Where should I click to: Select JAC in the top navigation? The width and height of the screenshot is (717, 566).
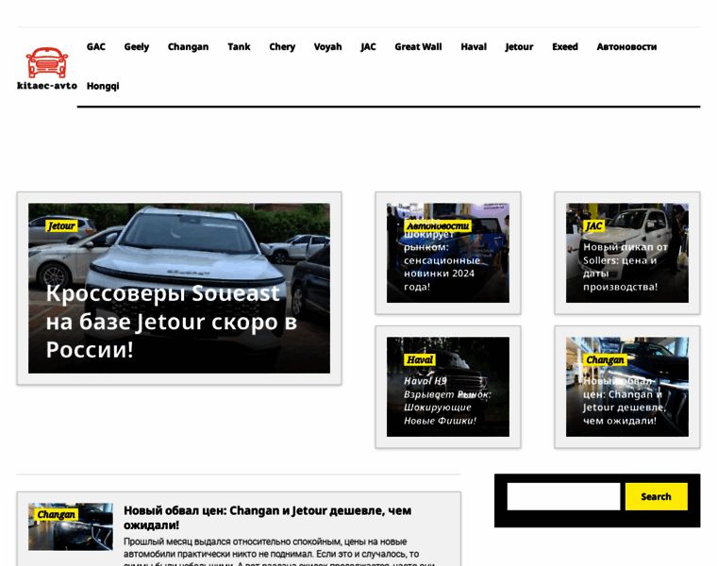coord(368,46)
